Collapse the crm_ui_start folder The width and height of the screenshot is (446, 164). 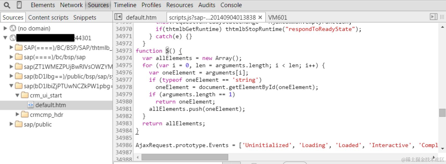pos(17,95)
